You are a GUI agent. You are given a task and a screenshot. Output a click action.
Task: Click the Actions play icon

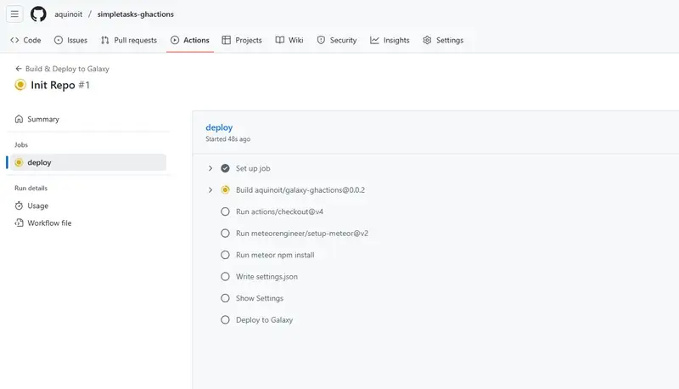[175, 40]
